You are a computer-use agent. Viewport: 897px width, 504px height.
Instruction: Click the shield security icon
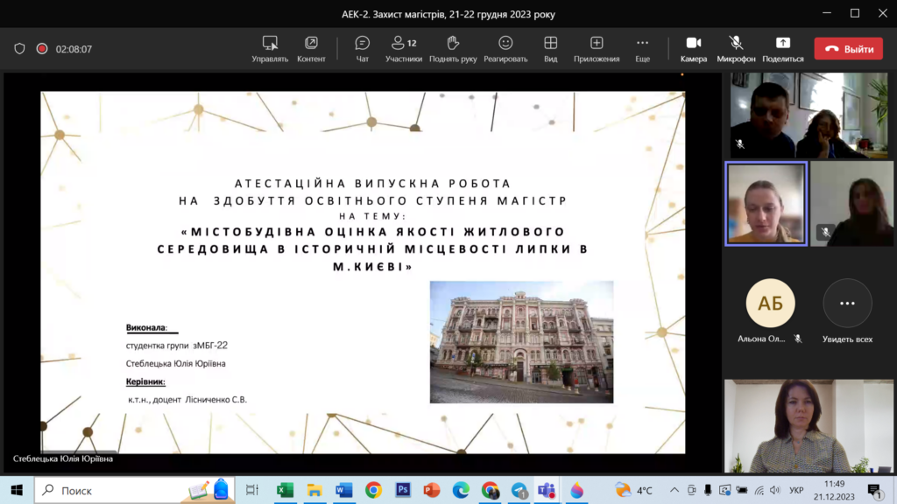(19, 49)
